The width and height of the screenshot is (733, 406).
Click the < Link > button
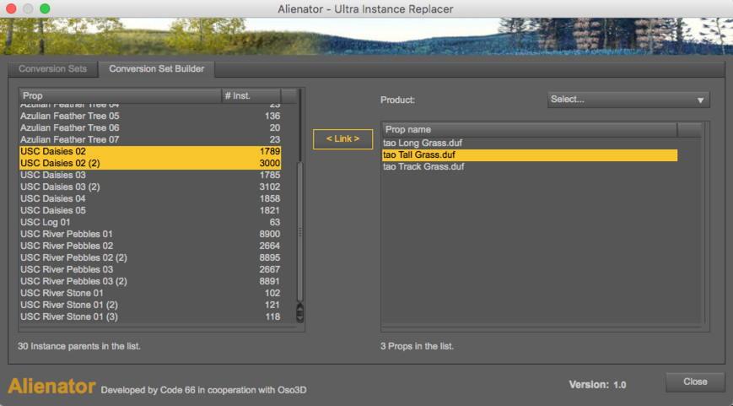(x=342, y=139)
